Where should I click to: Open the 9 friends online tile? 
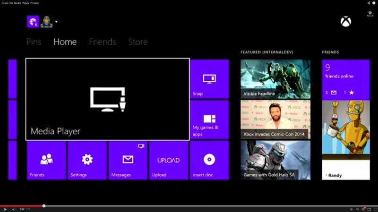pos(346,79)
